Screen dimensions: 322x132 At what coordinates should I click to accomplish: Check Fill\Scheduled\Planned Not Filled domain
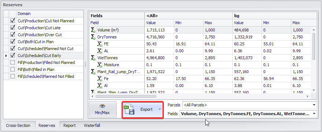(x=13, y=76)
